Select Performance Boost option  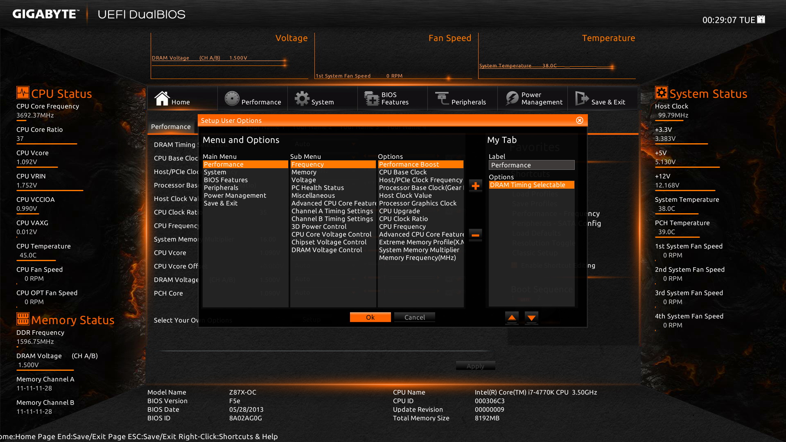coord(420,164)
